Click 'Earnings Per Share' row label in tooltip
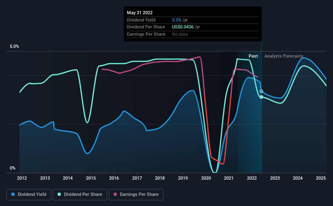The width and height of the screenshot is (333, 206). tap(146, 34)
